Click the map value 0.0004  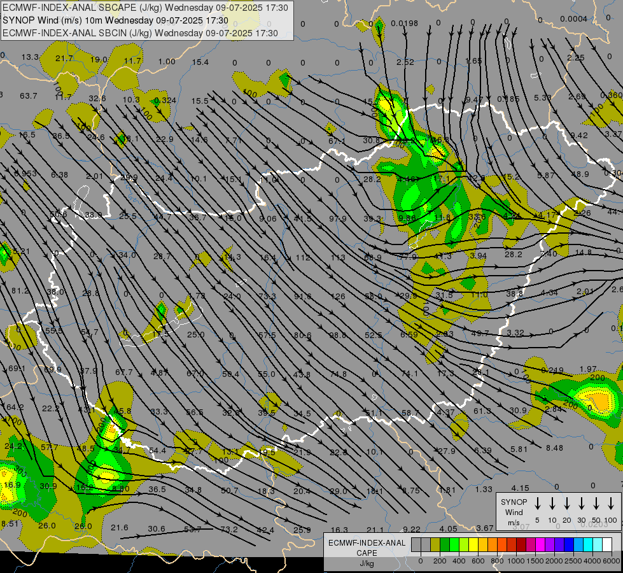click(x=574, y=19)
